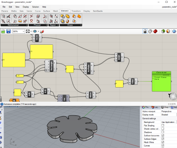The width and height of the screenshot is (177, 148).
Task: Open the Background Use Application dropdown
Action: click(169, 122)
